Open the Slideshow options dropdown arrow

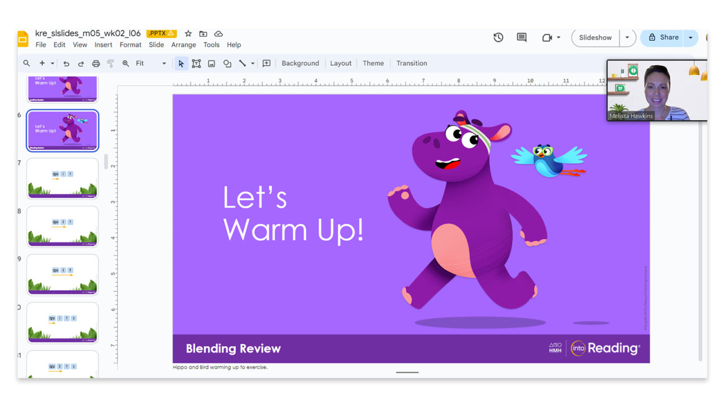tap(627, 37)
